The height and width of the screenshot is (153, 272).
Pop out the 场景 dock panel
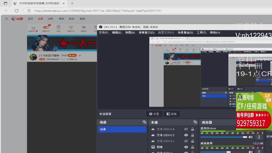pos(144,122)
